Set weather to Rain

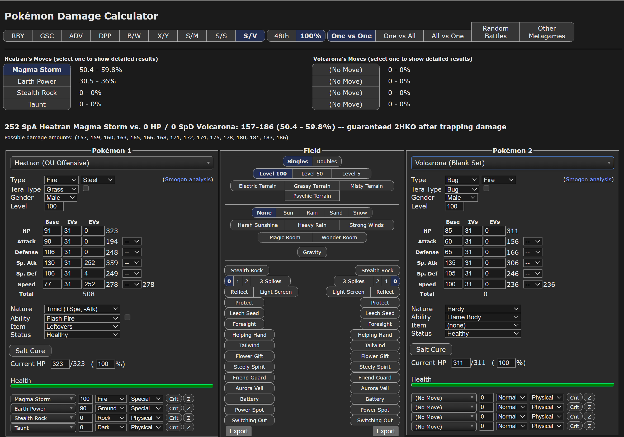(x=312, y=212)
